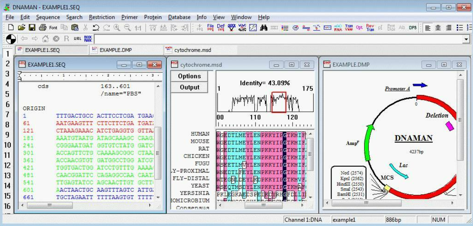Screen dimensions: 473x226
Task: Open Tran View from the toolbar
Action: (349, 27)
